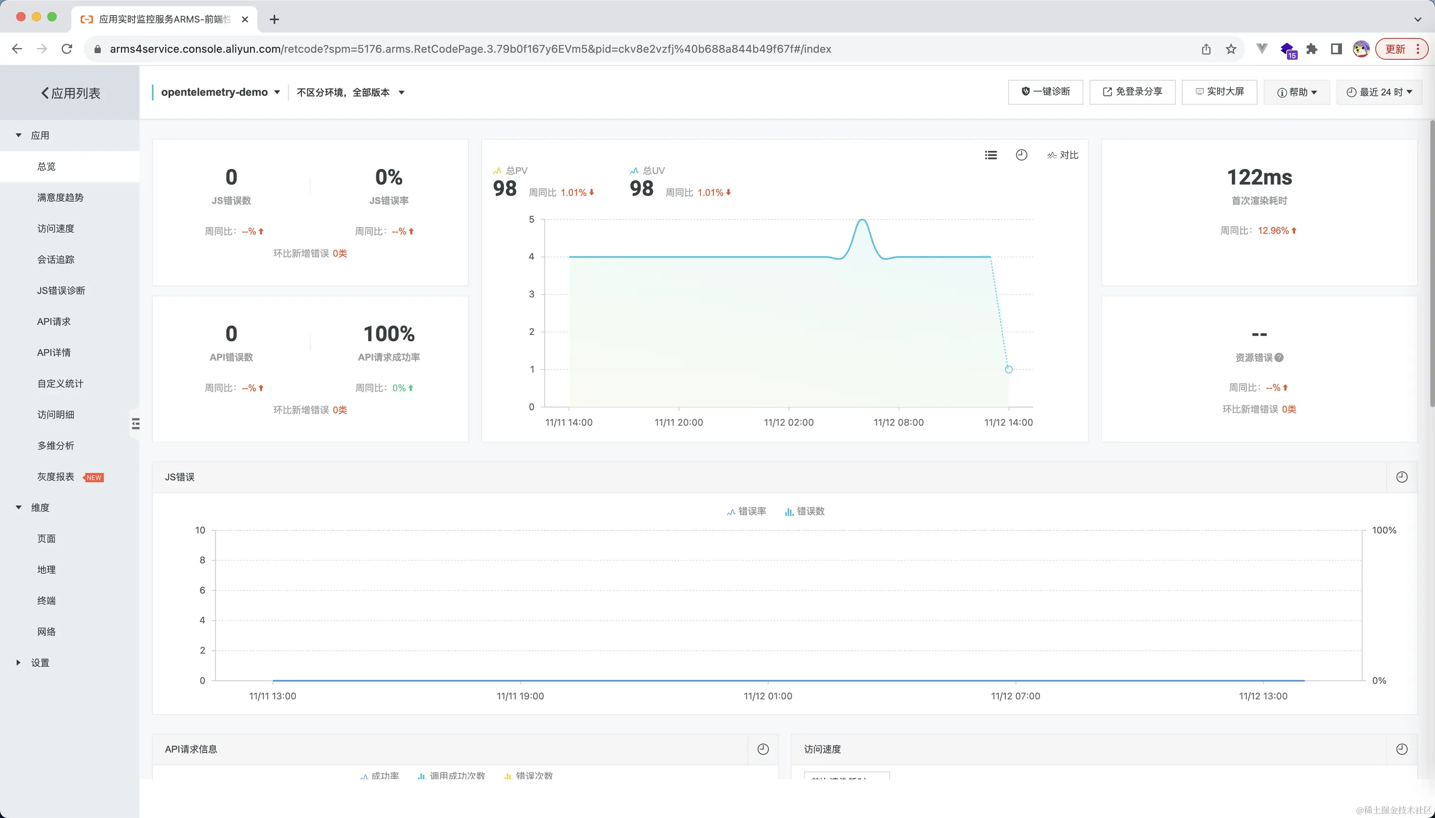1435x818 pixels.
Task: Click the list view icon in PV chart
Action: coord(991,155)
